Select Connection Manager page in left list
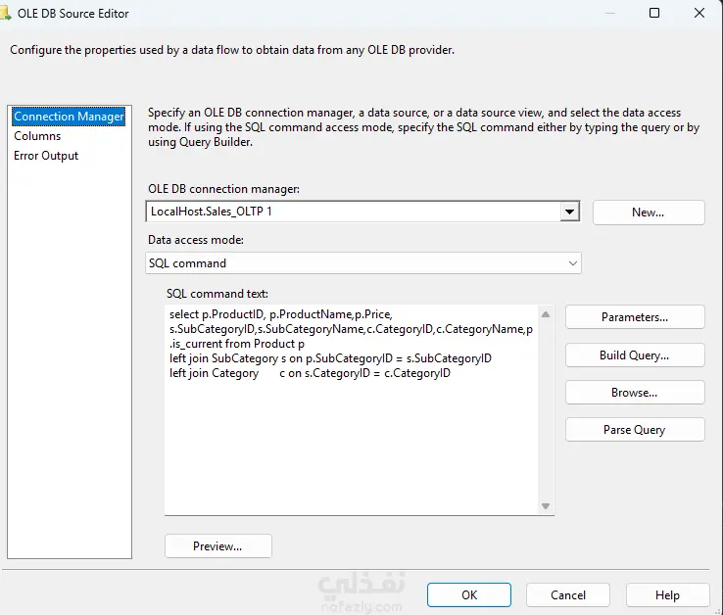The height and width of the screenshot is (615, 723). tap(69, 117)
